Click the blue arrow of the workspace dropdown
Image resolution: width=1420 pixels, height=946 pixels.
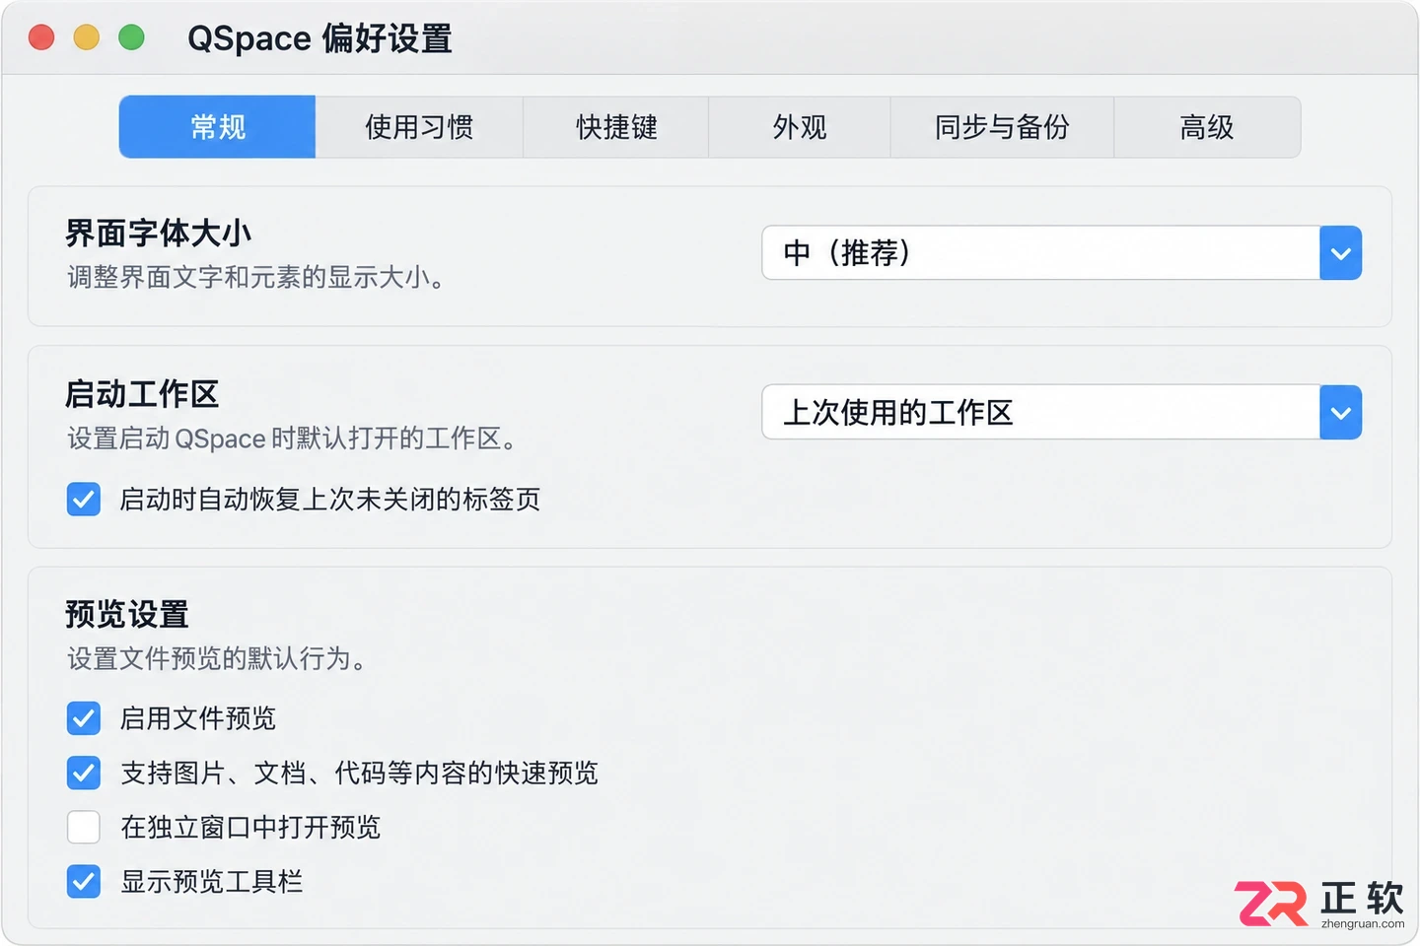(x=1341, y=412)
